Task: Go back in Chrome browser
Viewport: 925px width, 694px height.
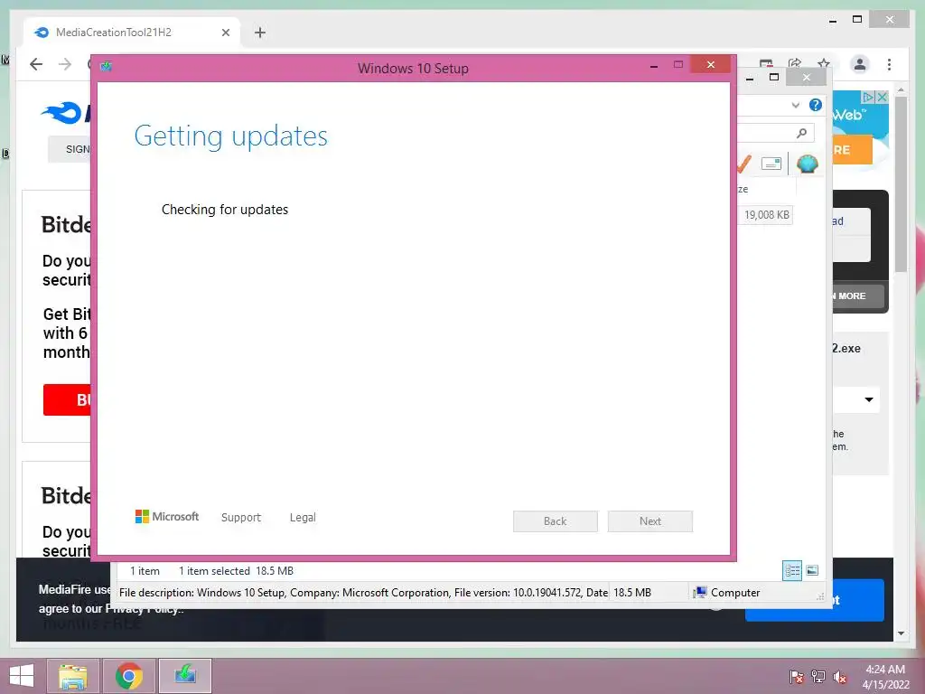Action: point(36,64)
